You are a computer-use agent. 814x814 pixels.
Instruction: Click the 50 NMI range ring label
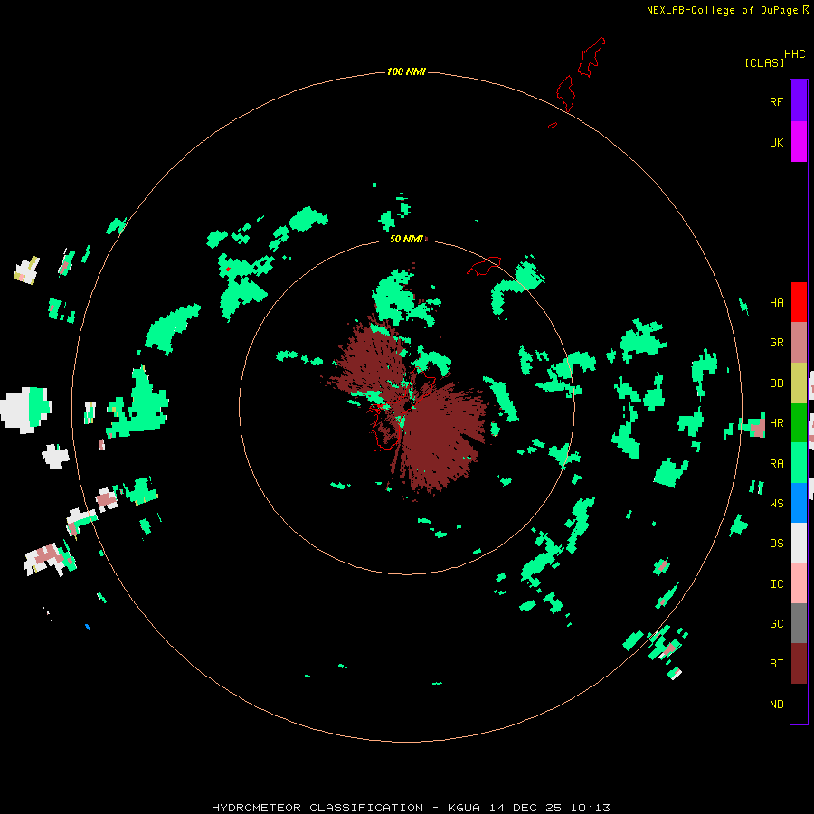pyautogui.click(x=406, y=239)
